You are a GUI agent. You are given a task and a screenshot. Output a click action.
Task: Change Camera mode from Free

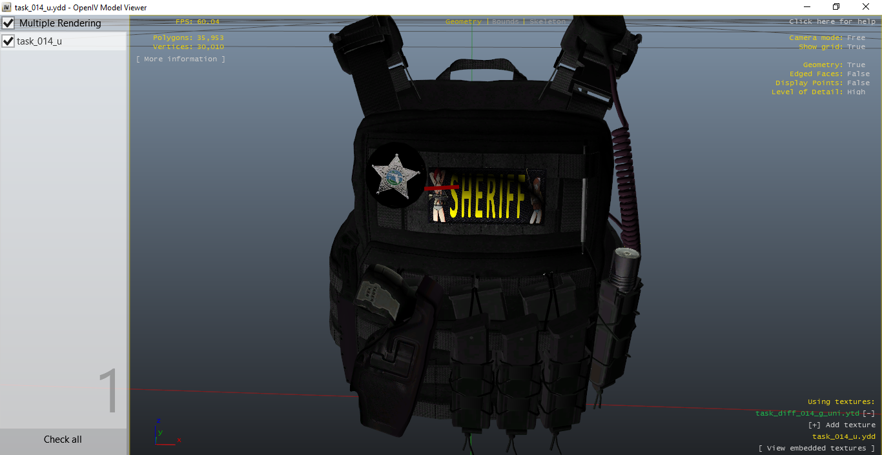pos(856,37)
